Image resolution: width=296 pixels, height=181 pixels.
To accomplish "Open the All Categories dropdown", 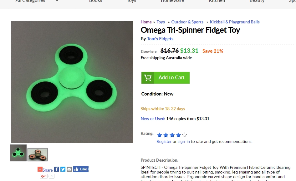I will [x=37, y=1].
